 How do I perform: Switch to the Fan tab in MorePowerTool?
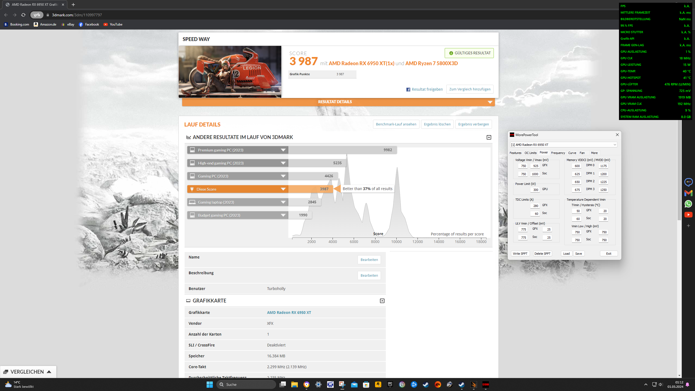click(x=582, y=153)
